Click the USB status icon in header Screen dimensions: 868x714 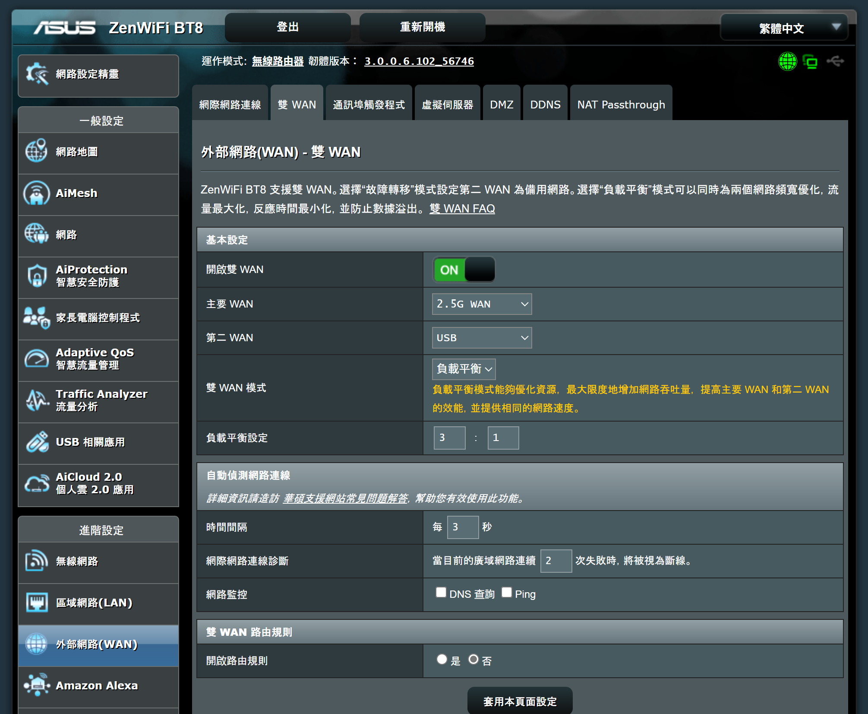coord(835,61)
